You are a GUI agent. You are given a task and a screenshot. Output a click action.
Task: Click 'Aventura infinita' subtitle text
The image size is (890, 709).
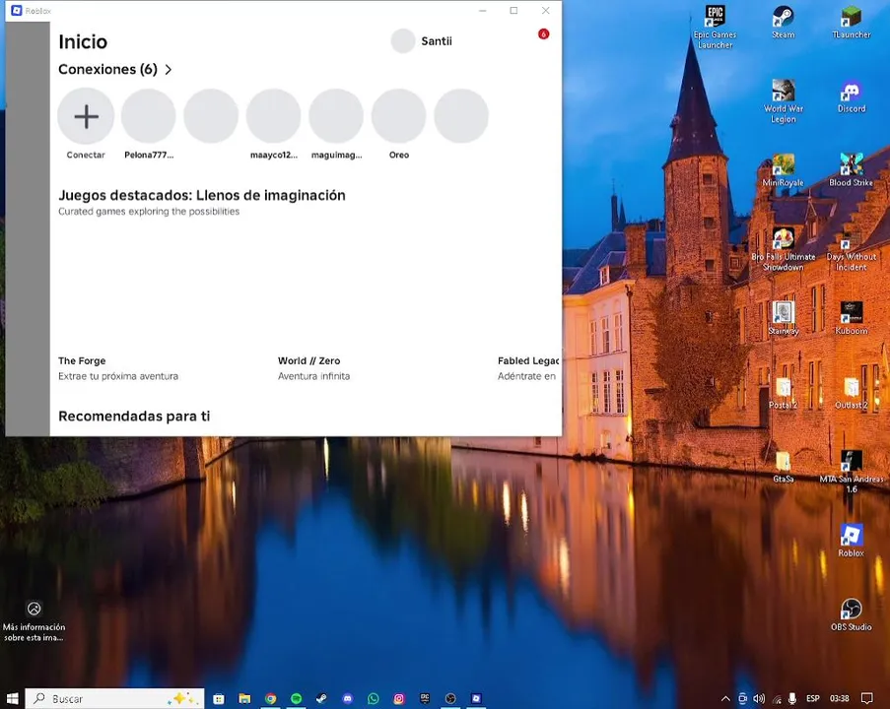313,376
